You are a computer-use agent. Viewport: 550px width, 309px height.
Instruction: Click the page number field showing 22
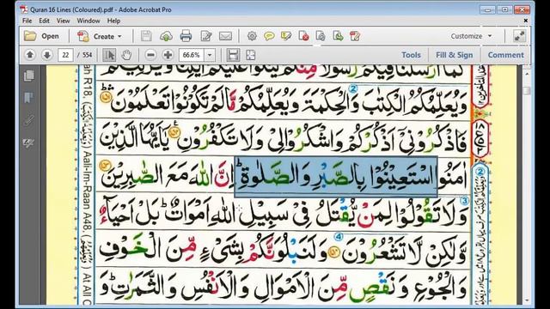65,55
